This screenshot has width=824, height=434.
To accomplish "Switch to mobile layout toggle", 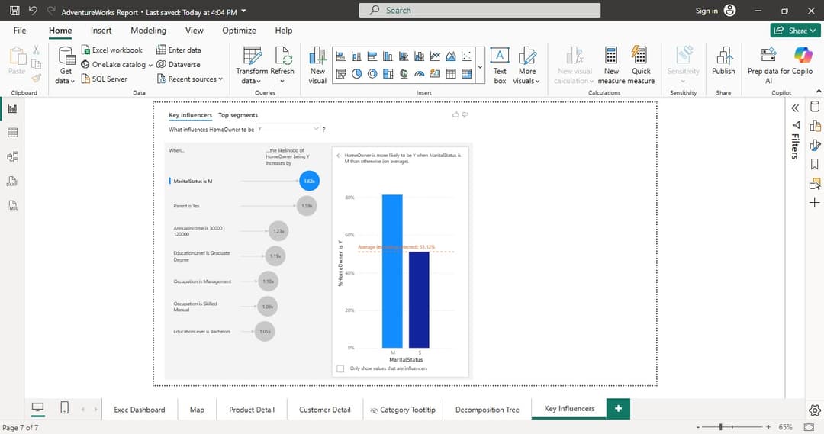I will pyautogui.click(x=65, y=409).
